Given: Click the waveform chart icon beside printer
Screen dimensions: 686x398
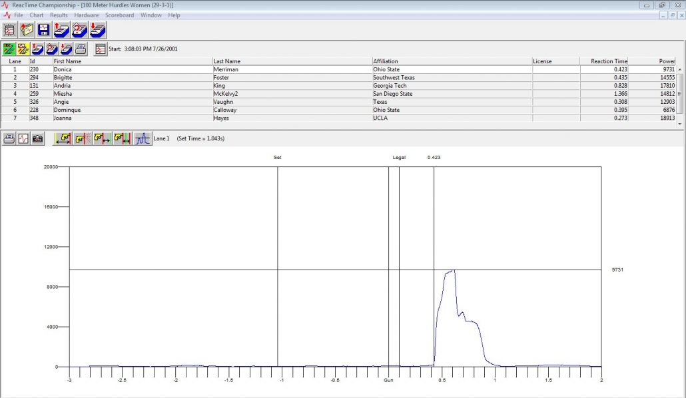Looking at the screenshot, I should 23,138.
